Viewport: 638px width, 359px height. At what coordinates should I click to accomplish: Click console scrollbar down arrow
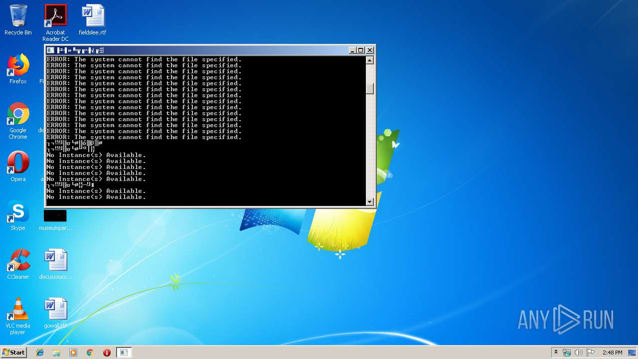[x=370, y=201]
